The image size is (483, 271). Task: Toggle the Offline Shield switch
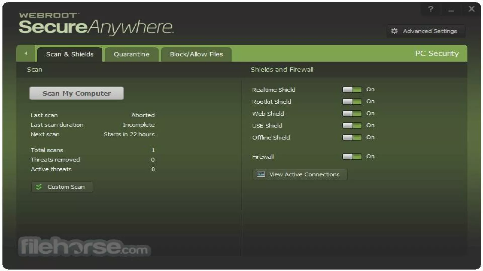click(352, 138)
